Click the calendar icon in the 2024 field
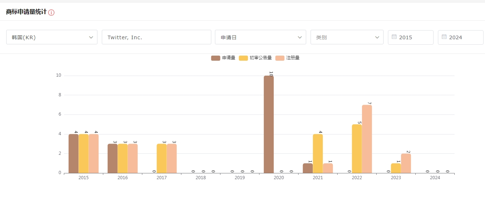Screen dimensions: 485x205 (444, 37)
